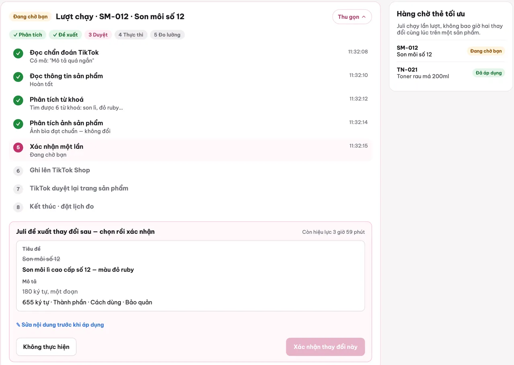Click the green check icon beside Phân tích từ khoá
The width and height of the screenshot is (514, 365).
(x=18, y=100)
